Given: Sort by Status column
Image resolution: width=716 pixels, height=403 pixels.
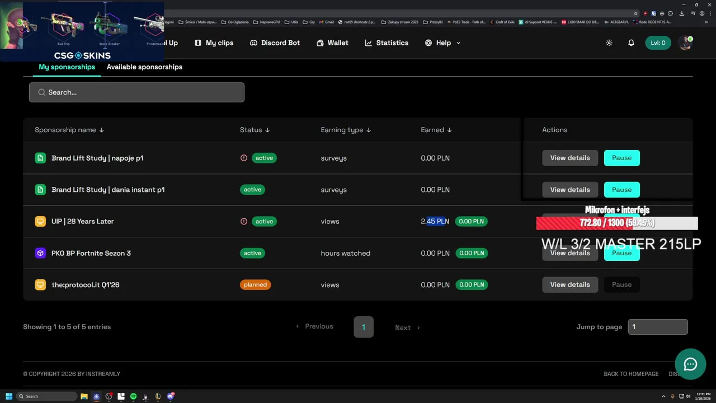Looking at the screenshot, I should 255,130.
